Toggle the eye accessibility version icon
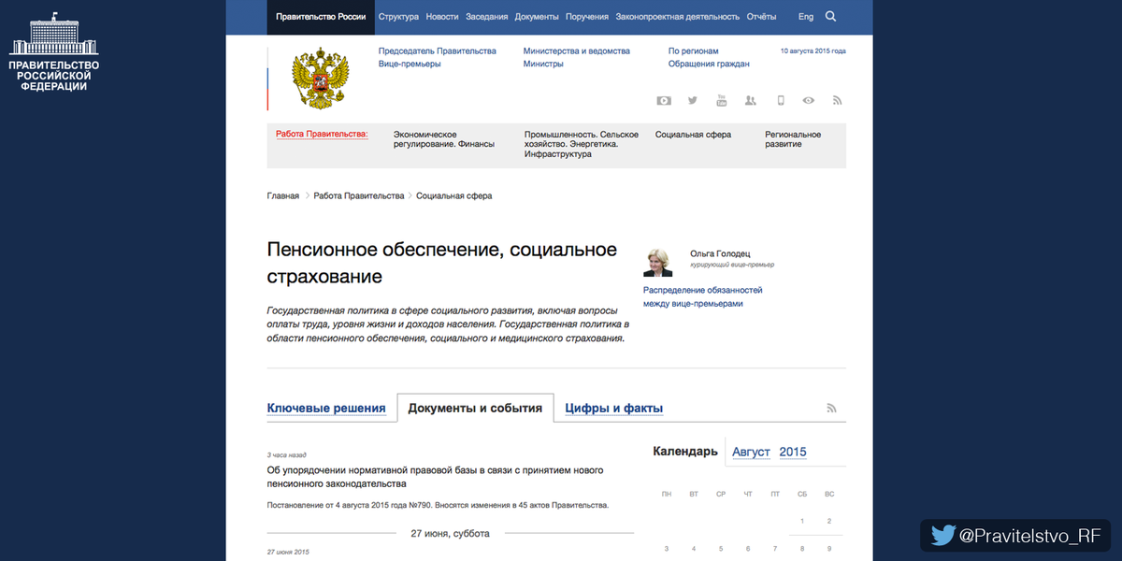1122x561 pixels. [809, 100]
